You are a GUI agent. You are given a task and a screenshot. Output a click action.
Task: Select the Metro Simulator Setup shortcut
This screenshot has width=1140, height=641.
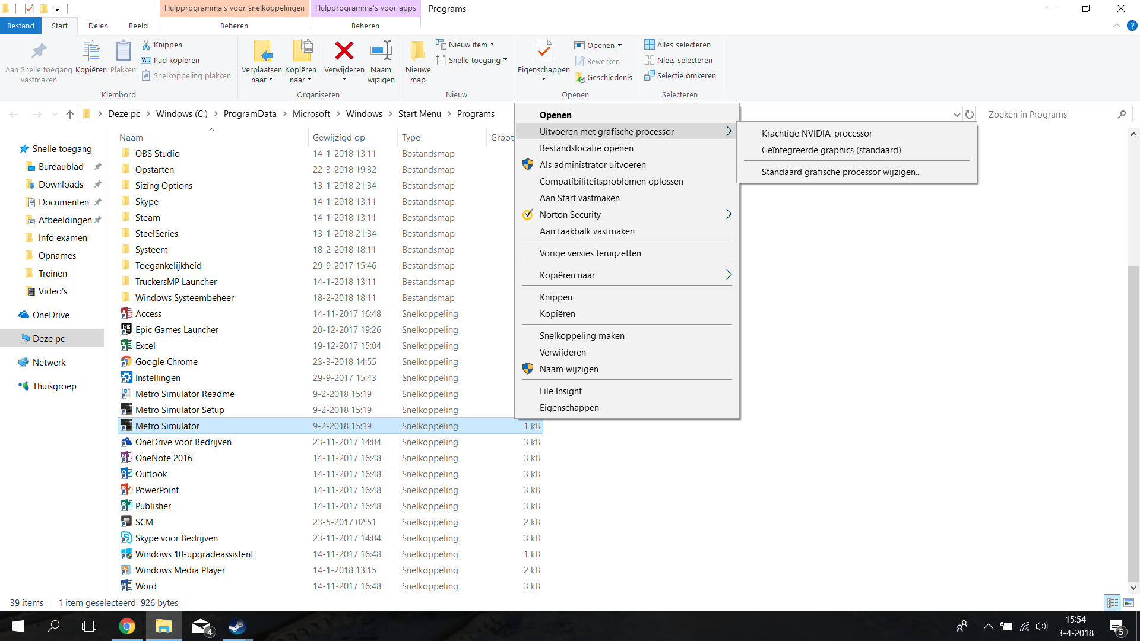coord(179,410)
